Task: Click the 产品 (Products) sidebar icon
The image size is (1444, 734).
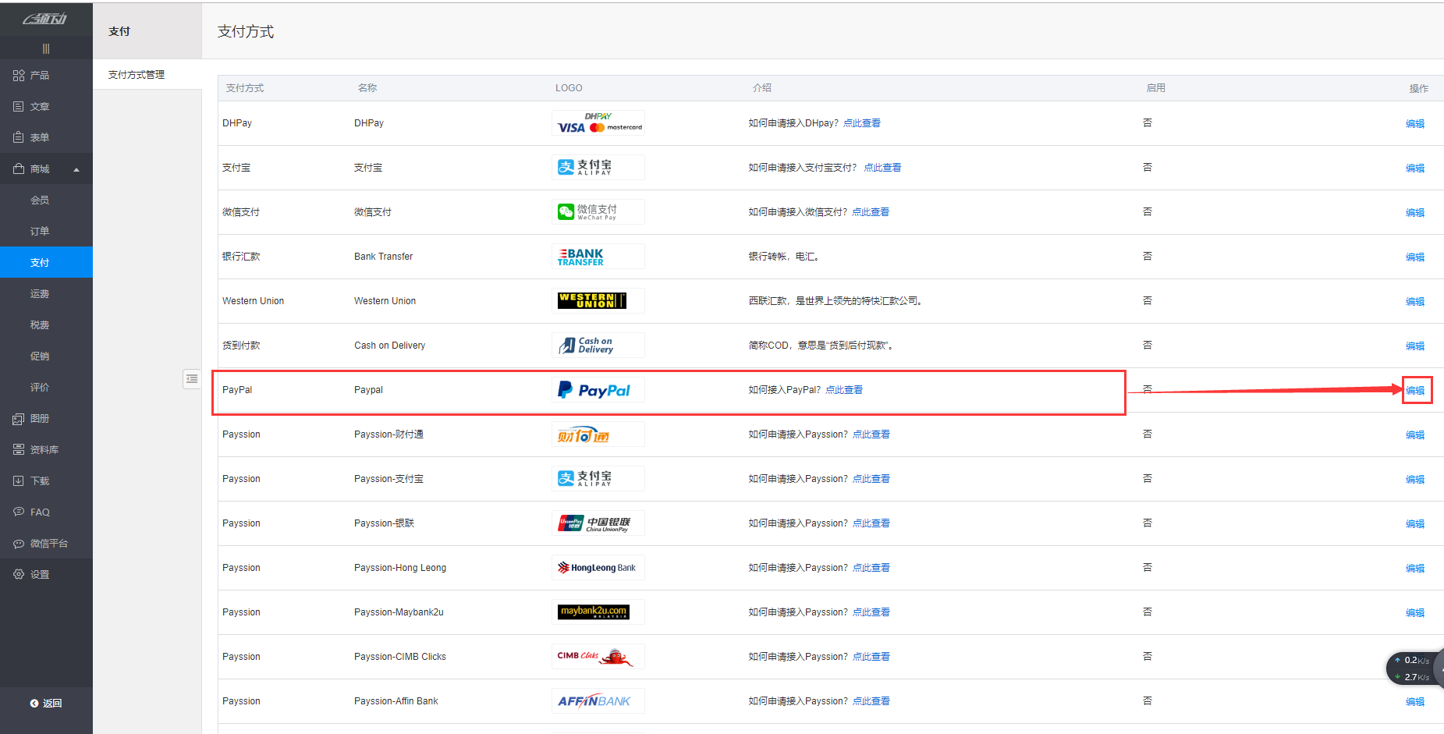Action: tap(19, 76)
